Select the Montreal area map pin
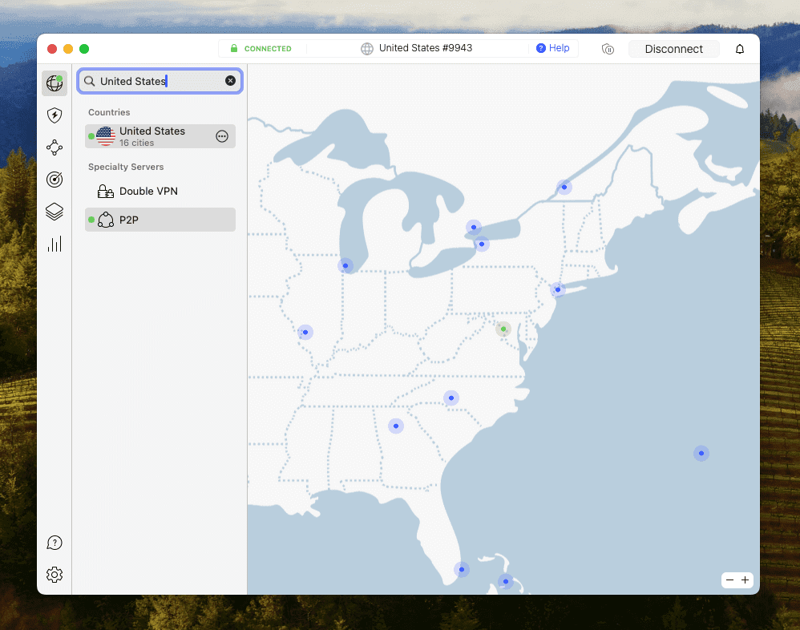The width and height of the screenshot is (800, 630). click(x=564, y=188)
